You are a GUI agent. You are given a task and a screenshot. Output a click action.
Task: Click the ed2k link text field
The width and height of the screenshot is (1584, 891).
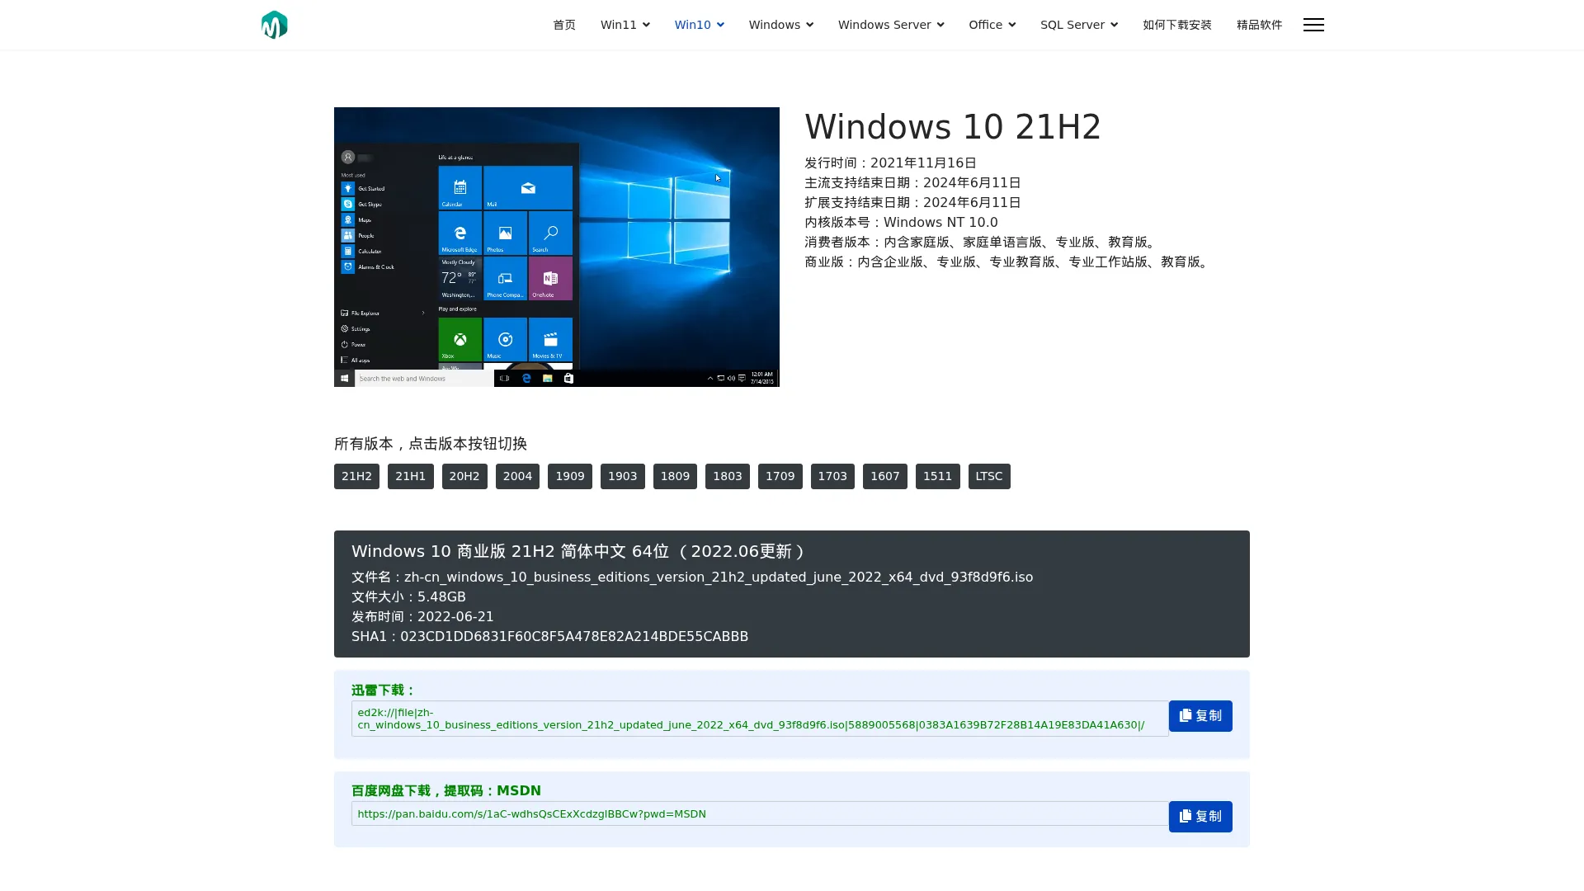click(x=759, y=719)
